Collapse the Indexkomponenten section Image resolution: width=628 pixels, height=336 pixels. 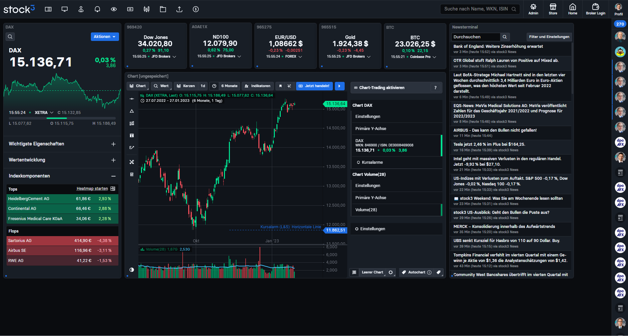(x=62, y=176)
